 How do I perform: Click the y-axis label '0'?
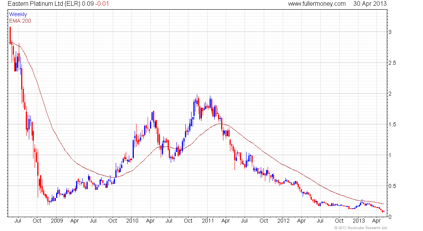tap(390, 217)
